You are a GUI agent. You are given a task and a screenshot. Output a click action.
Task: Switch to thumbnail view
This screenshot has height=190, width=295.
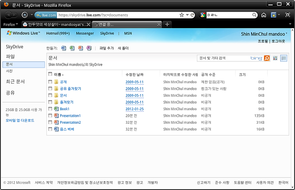[275, 58]
